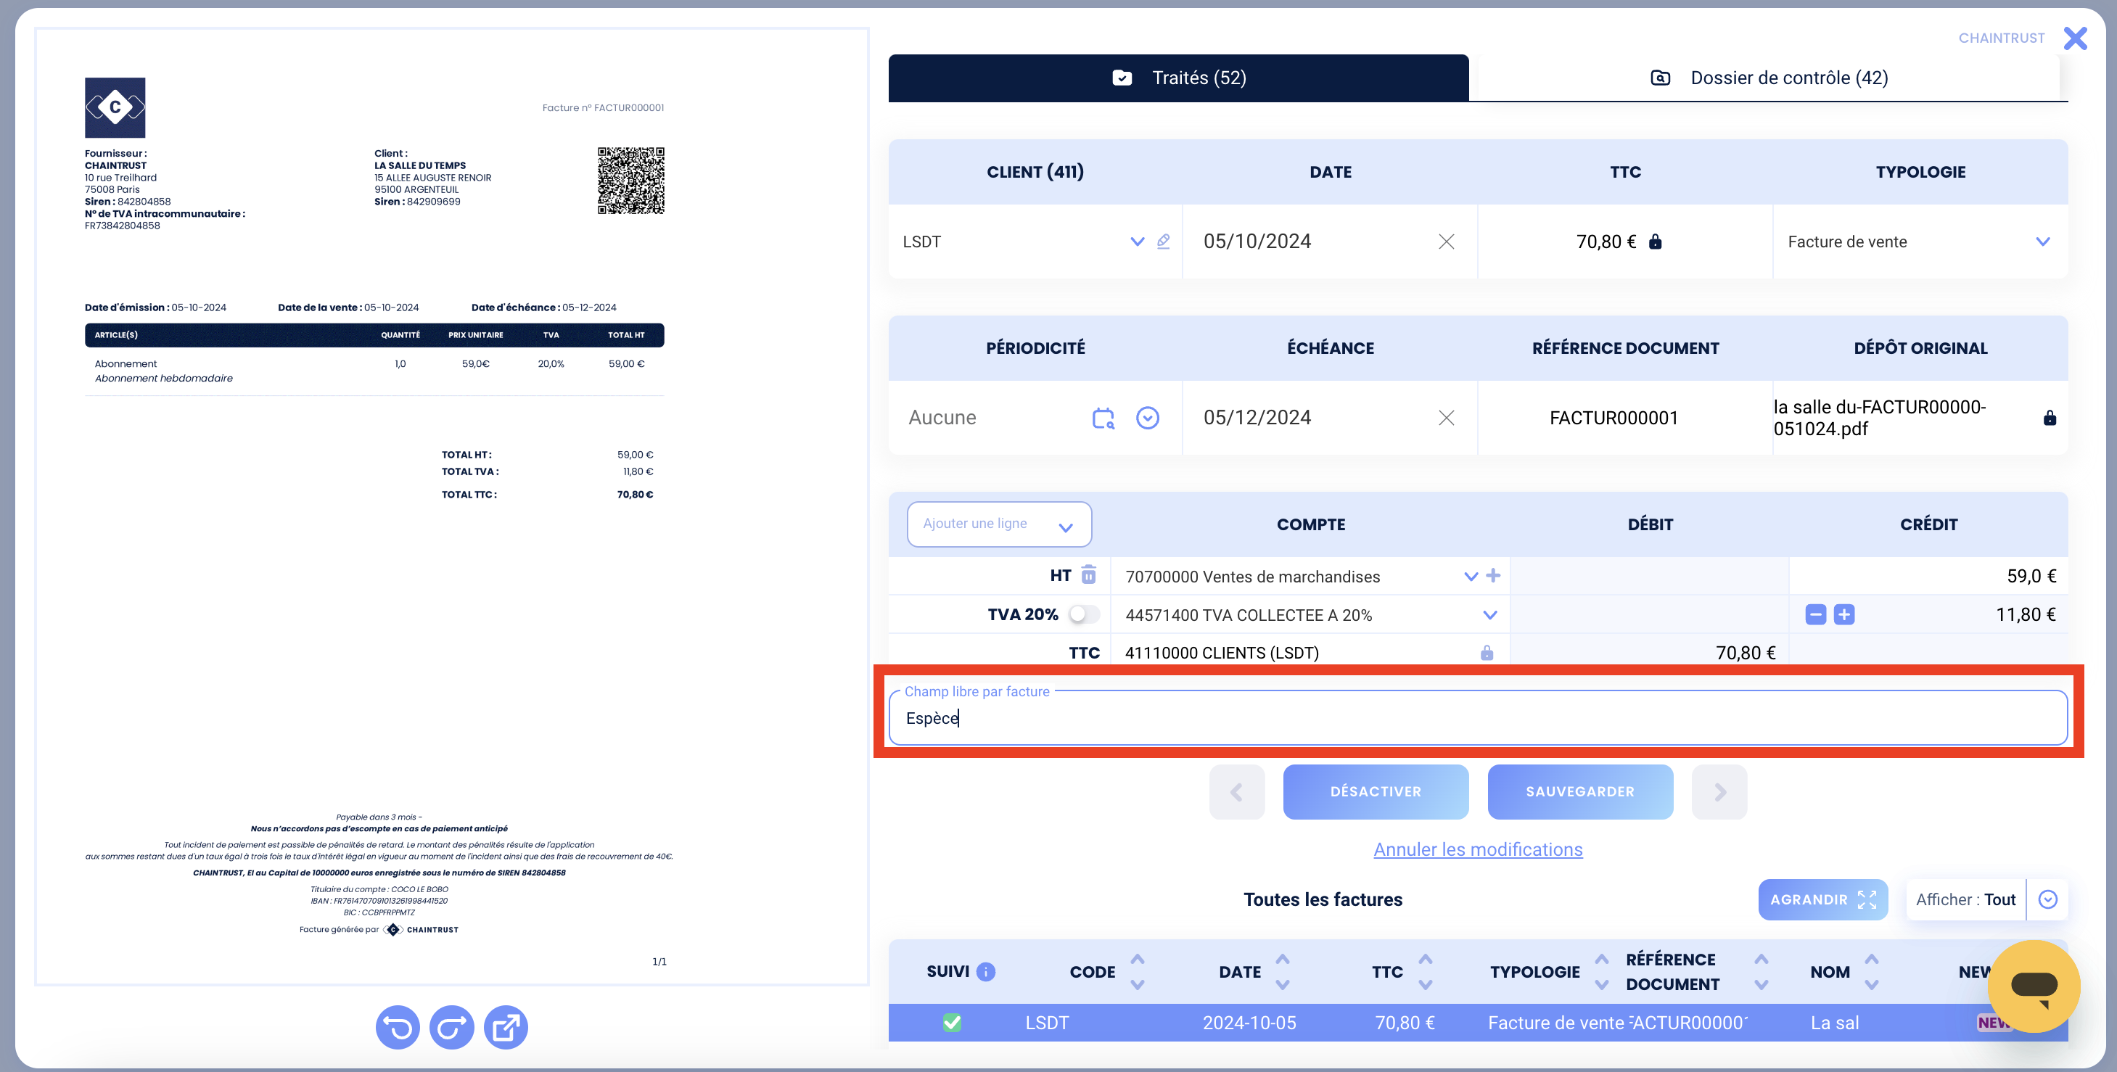Viewport: 2117px width, 1072px height.
Task: Open the Ajouter une ligne dropdown
Action: pos(999,524)
